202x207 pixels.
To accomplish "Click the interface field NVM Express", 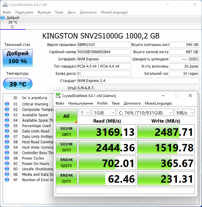I will pos(104,59).
